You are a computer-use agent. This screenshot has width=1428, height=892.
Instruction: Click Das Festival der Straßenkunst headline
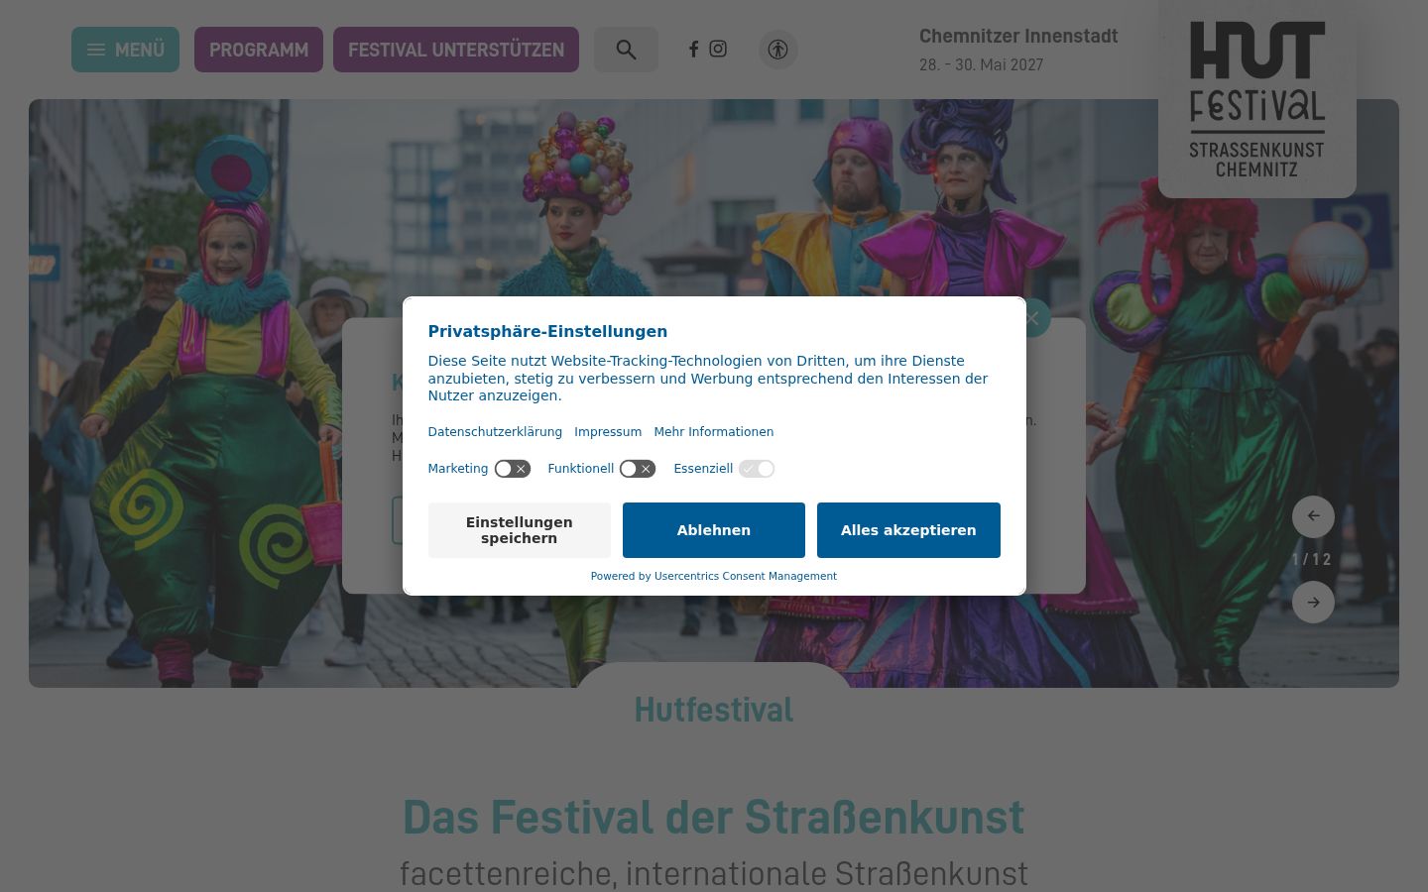[714, 818]
